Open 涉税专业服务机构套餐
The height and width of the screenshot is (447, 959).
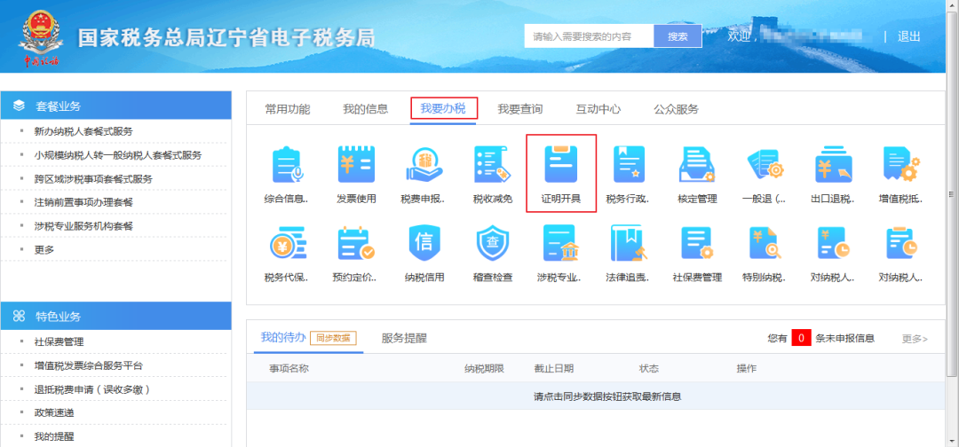pos(83,226)
